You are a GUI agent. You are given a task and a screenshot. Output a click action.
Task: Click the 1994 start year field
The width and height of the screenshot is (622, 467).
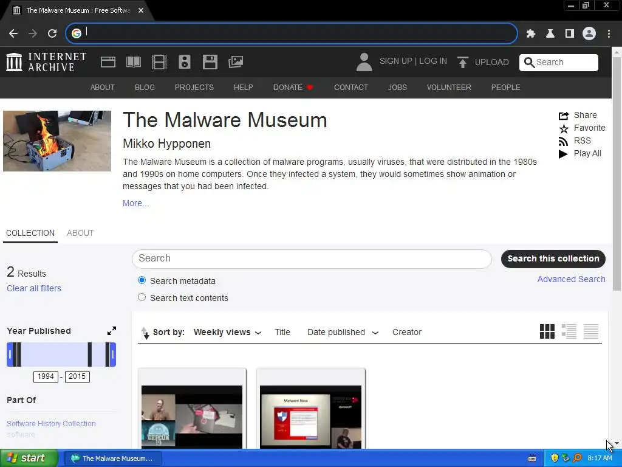(x=46, y=376)
